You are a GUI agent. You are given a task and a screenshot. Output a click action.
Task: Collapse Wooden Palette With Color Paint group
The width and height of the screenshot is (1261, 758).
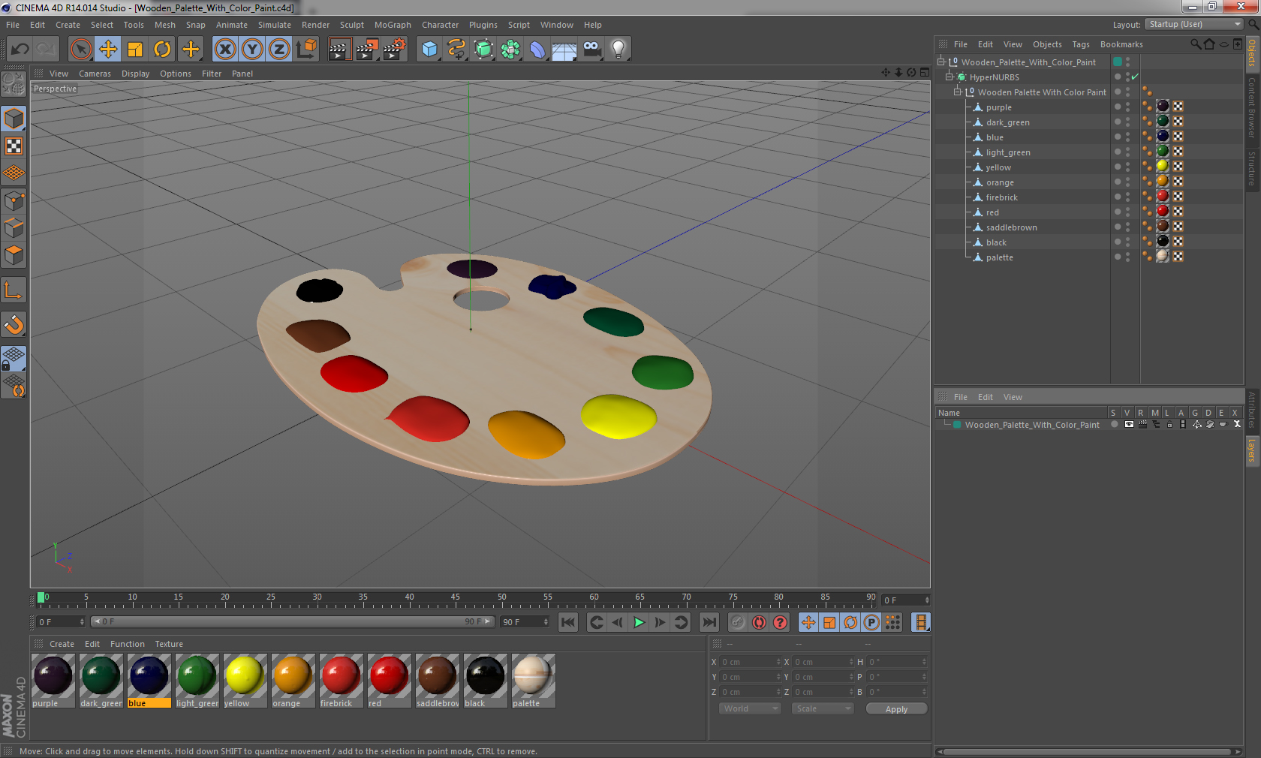(957, 92)
